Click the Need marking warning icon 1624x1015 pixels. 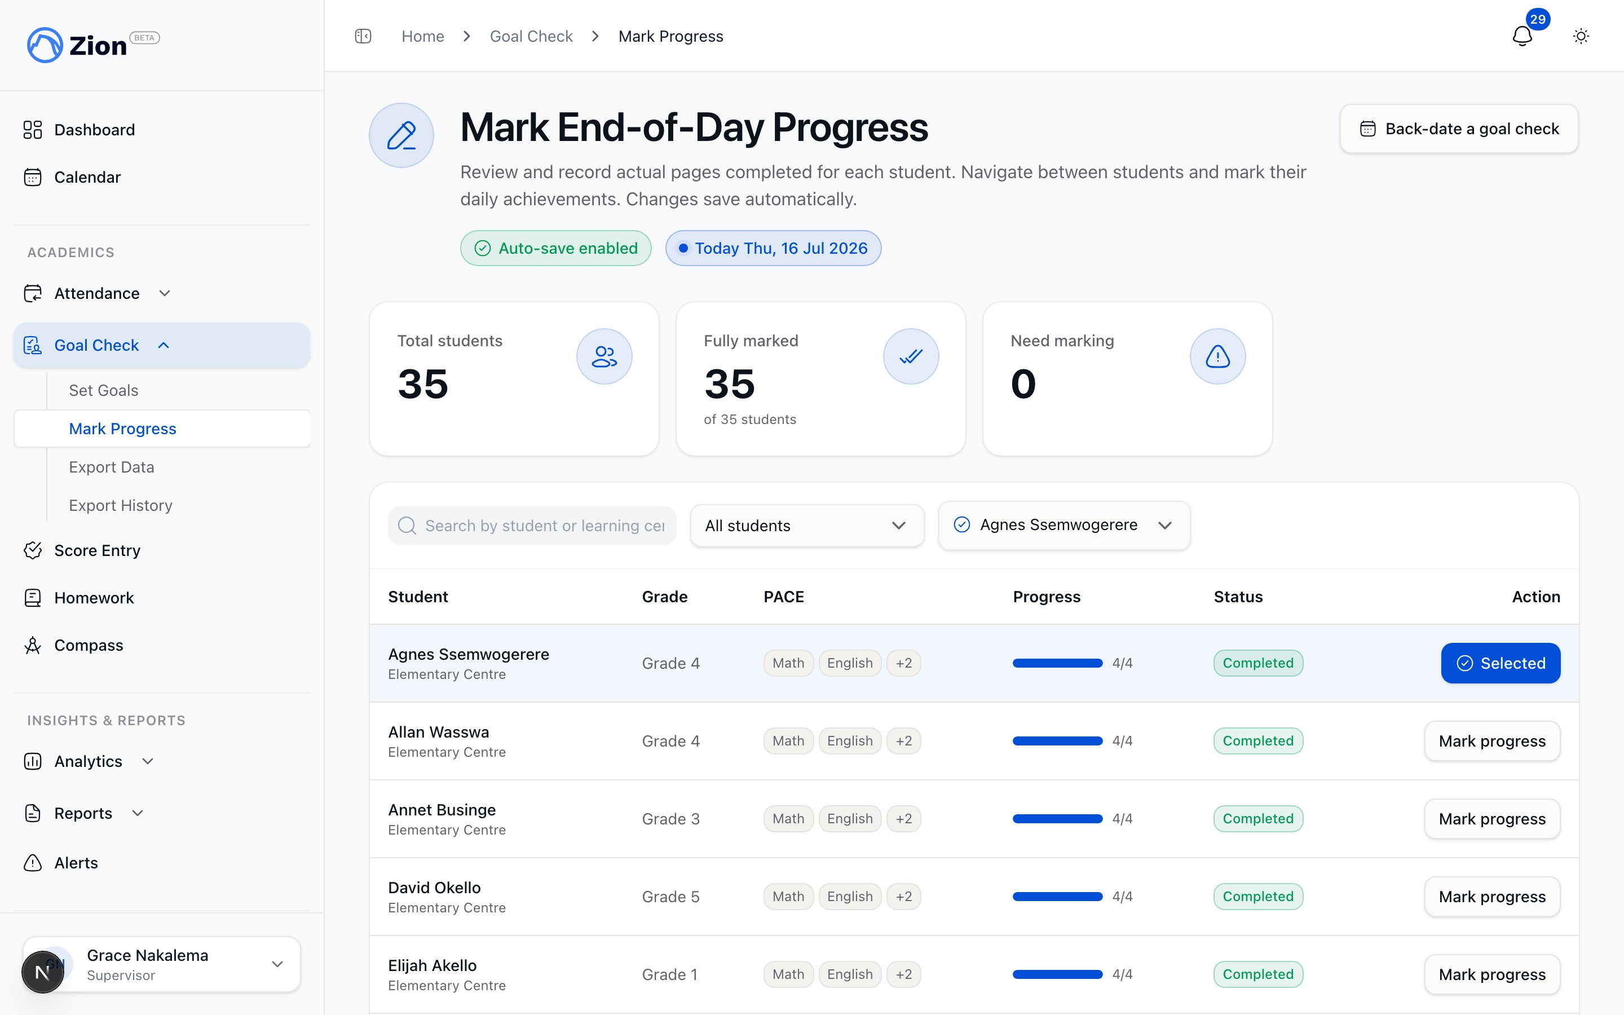pos(1217,356)
